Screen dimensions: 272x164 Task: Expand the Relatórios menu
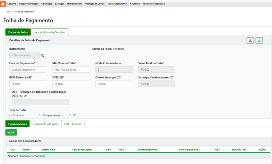point(135,4)
